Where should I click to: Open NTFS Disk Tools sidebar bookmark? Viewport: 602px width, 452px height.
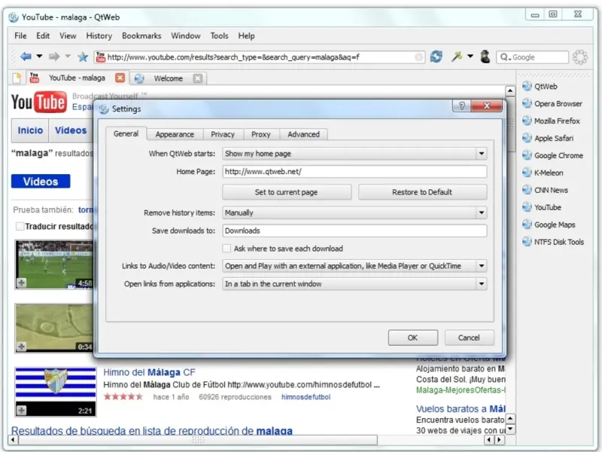click(553, 242)
